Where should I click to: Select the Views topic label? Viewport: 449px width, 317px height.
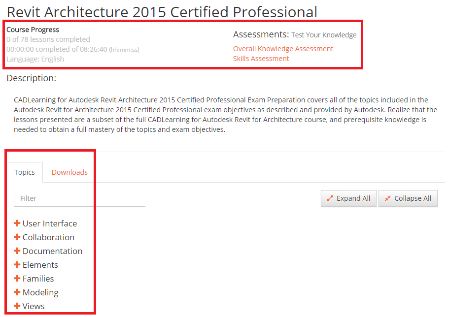coord(34,306)
